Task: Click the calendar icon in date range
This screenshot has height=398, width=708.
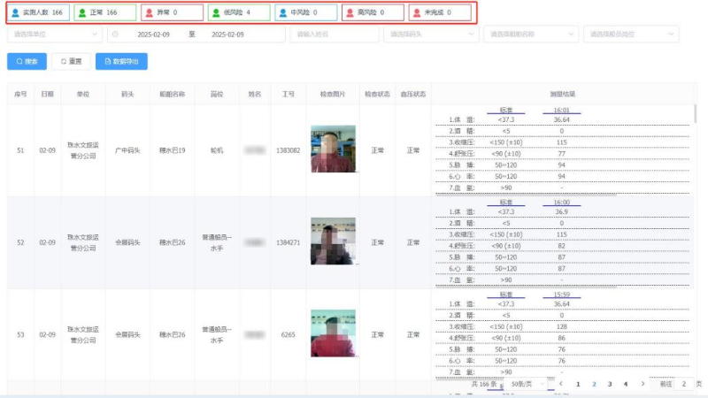Action: click(115, 34)
